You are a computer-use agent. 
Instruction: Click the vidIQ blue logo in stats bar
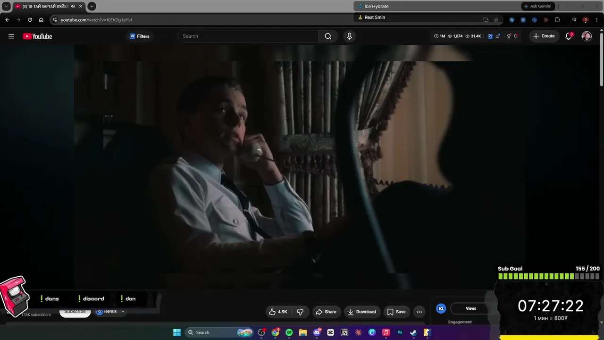[x=490, y=36]
